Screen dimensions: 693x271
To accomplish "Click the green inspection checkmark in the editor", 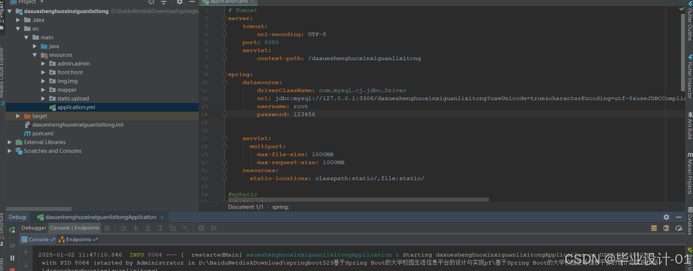I will pos(682,9).
